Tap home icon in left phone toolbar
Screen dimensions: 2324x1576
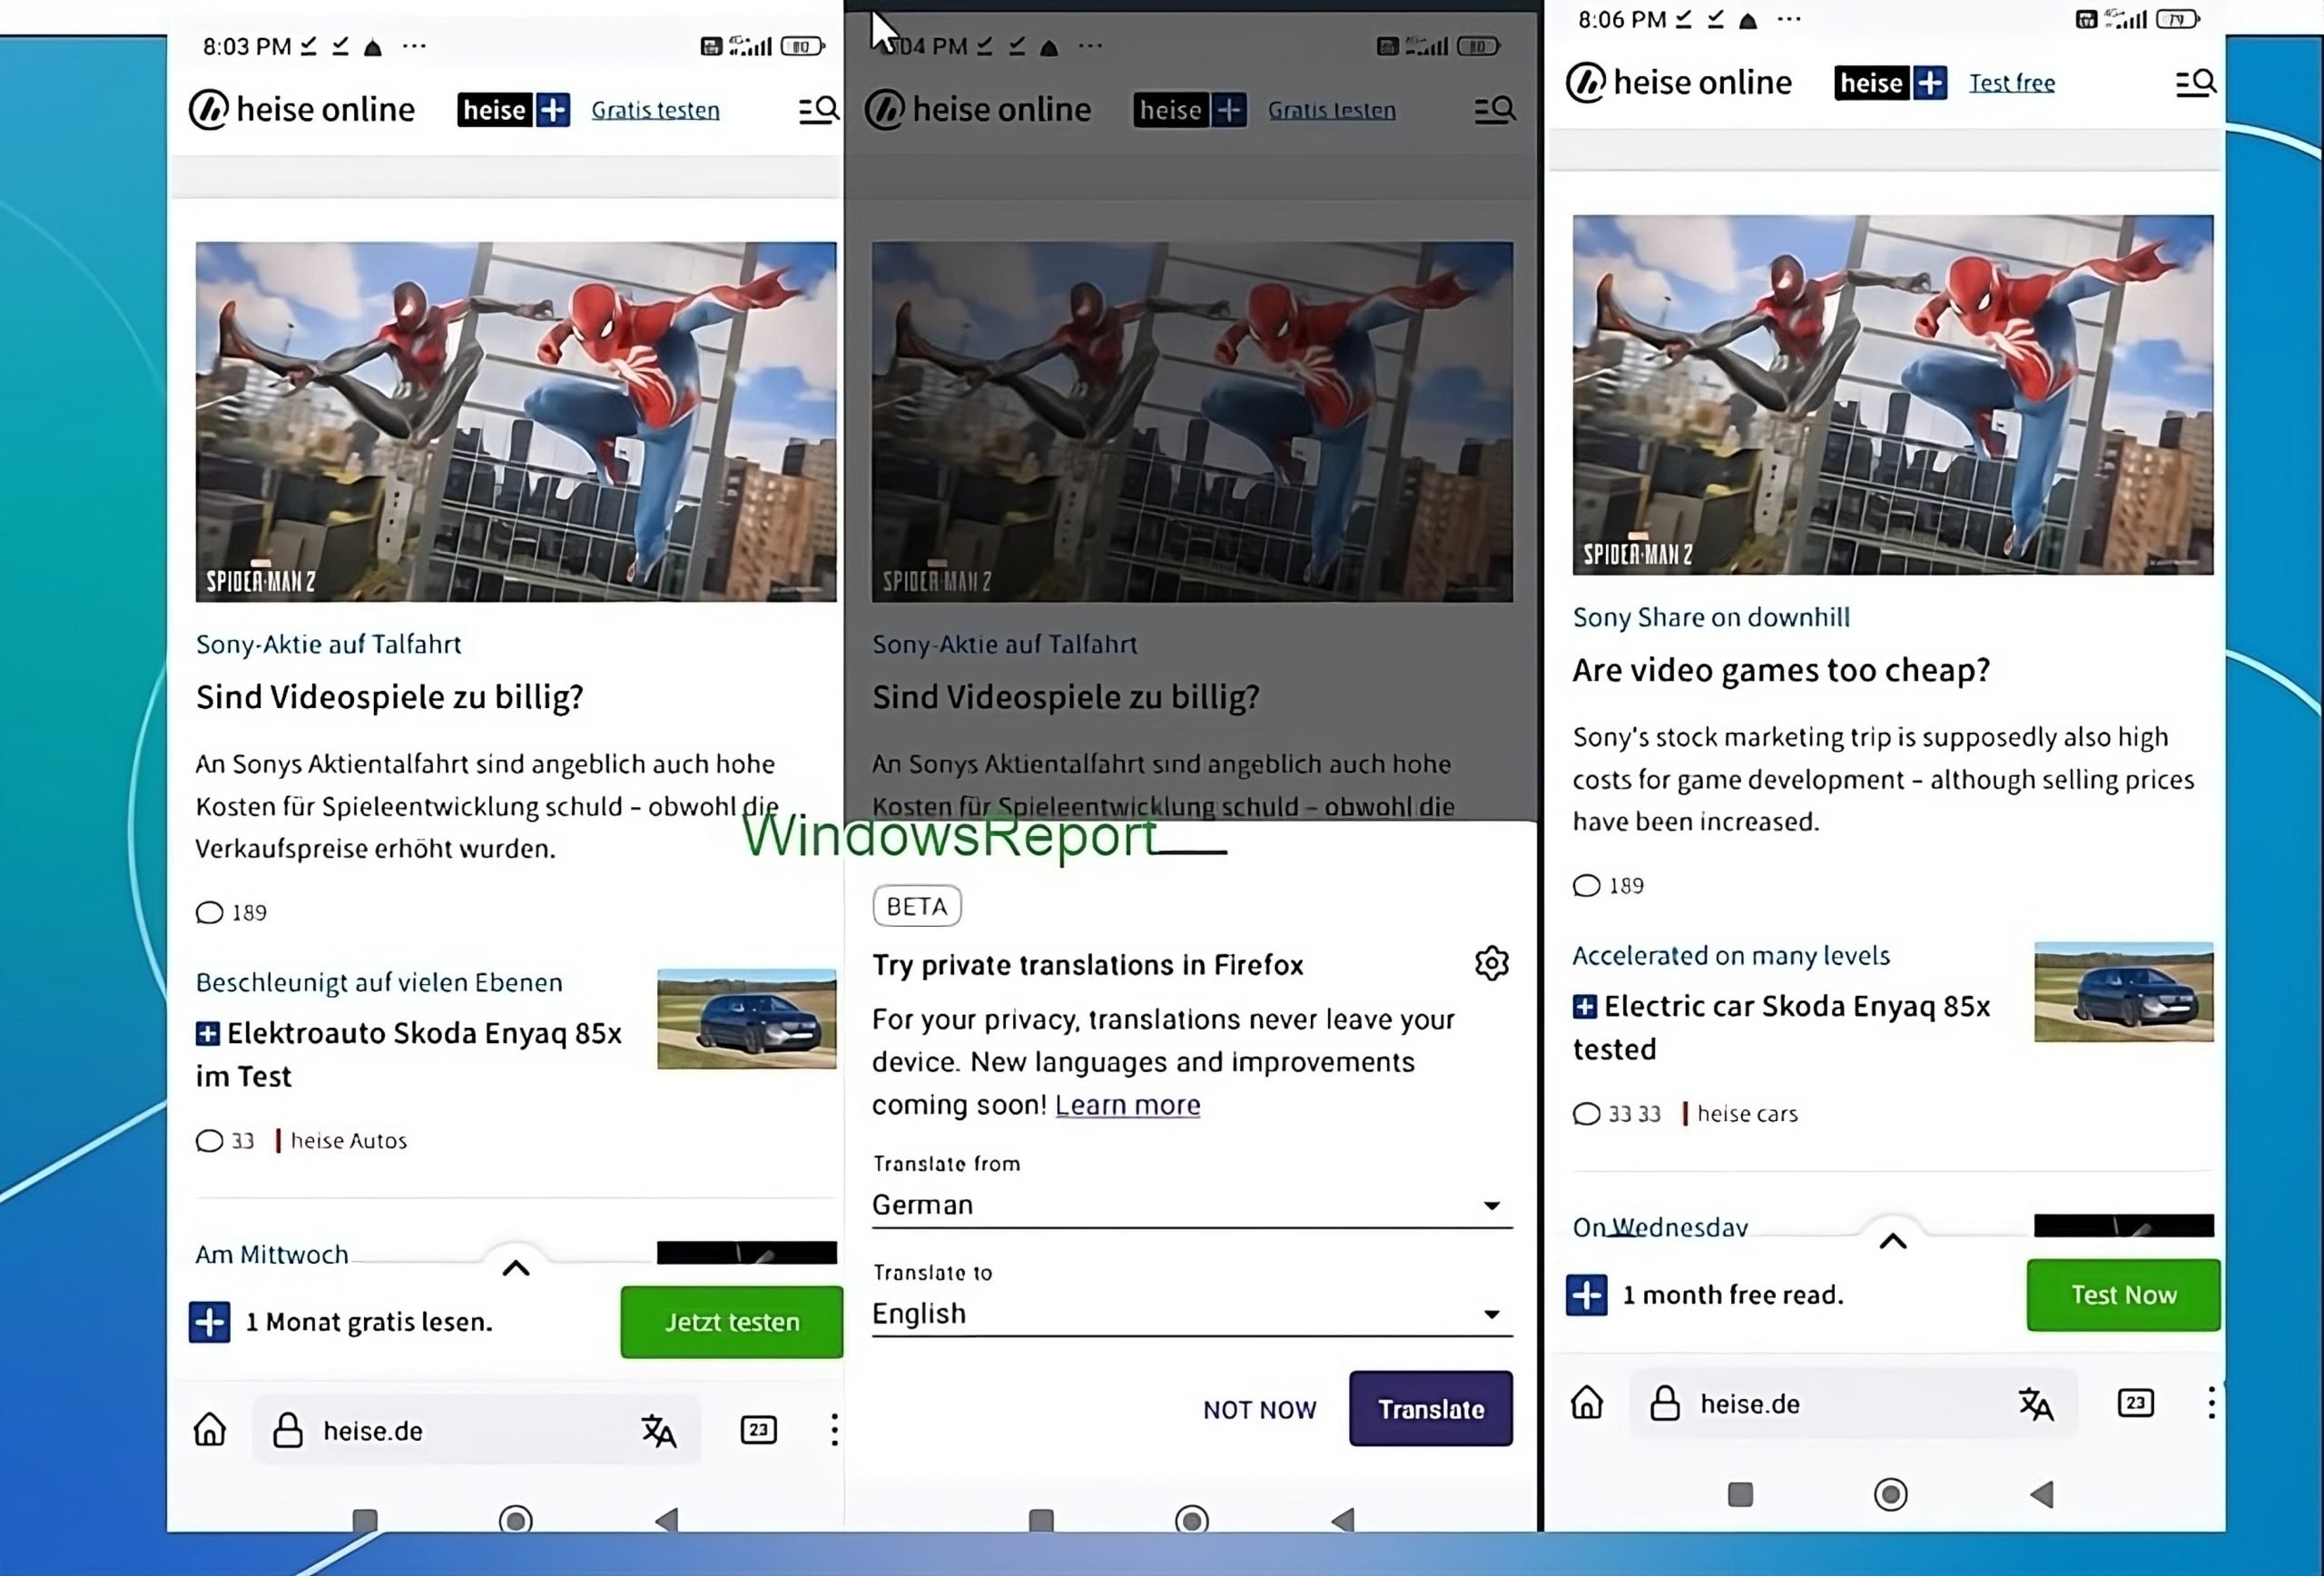(210, 1430)
